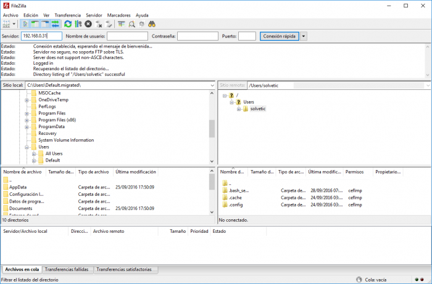Viewport: 432px width, 284px height.
Task: Expand the Program Files folder node
Action: point(27,113)
